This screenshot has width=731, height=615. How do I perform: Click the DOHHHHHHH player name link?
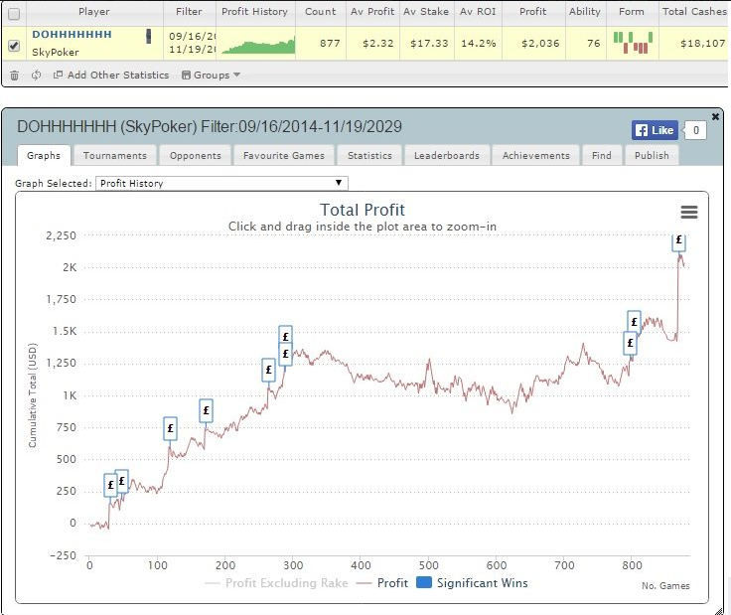(72, 34)
